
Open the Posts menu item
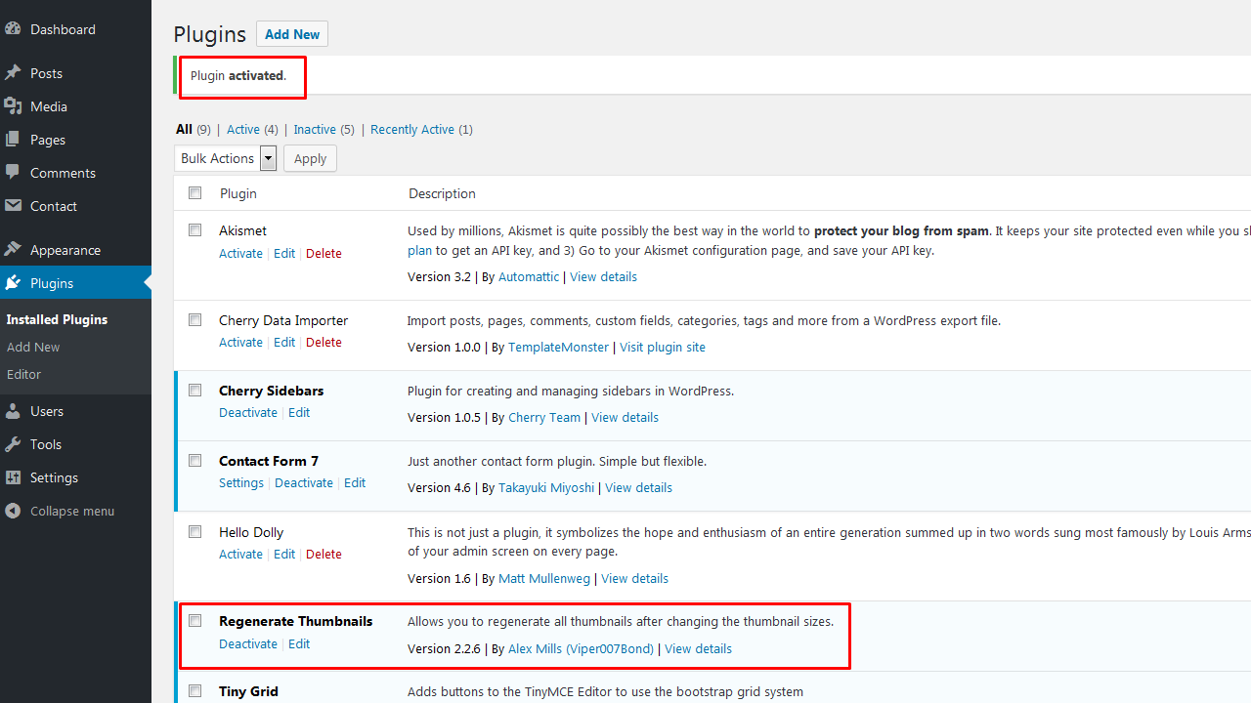pos(46,73)
